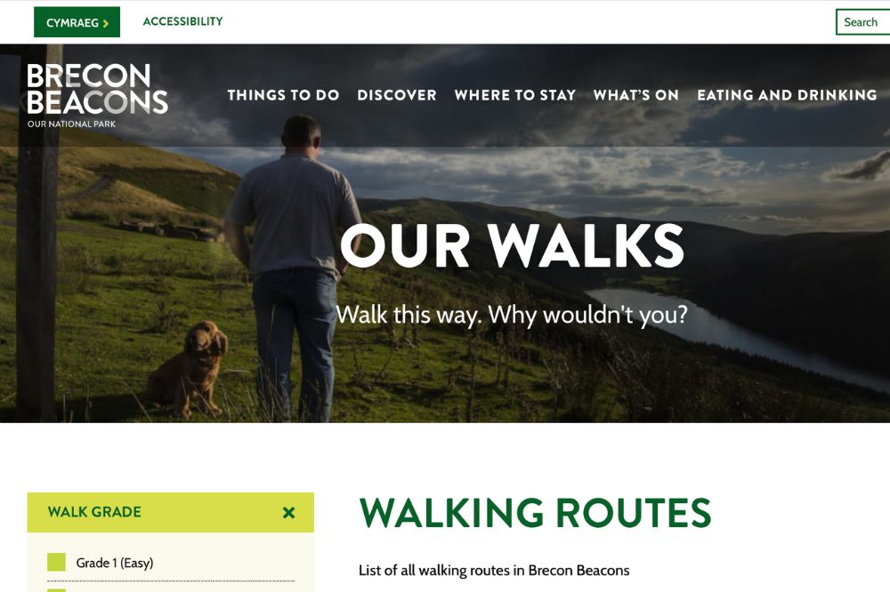Open the Accessibility link
Viewport: 890px width, 592px height.
(182, 21)
